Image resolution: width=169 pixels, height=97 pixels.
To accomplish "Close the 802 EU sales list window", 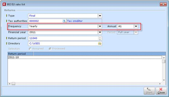I will tap(163, 4).
